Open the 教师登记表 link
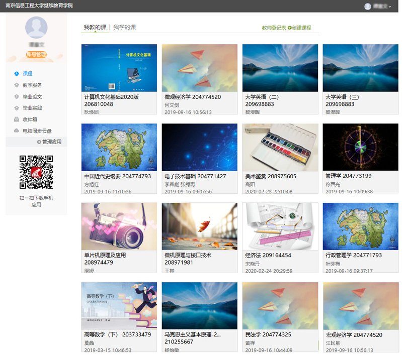 [274, 28]
